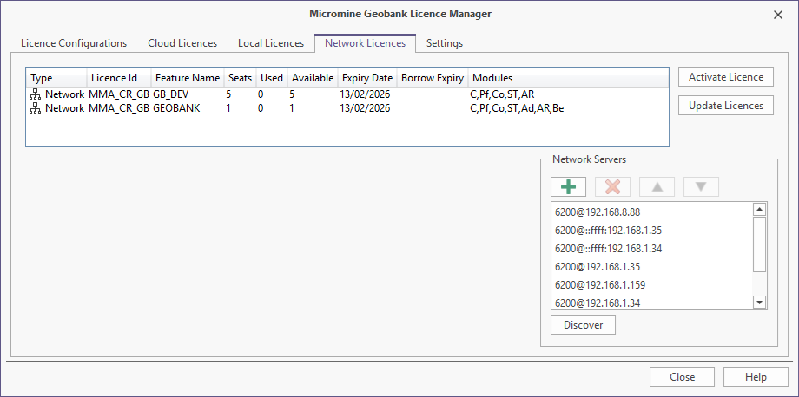The image size is (799, 397).
Task: Click Discover to find network servers
Action: [x=583, y=325]
